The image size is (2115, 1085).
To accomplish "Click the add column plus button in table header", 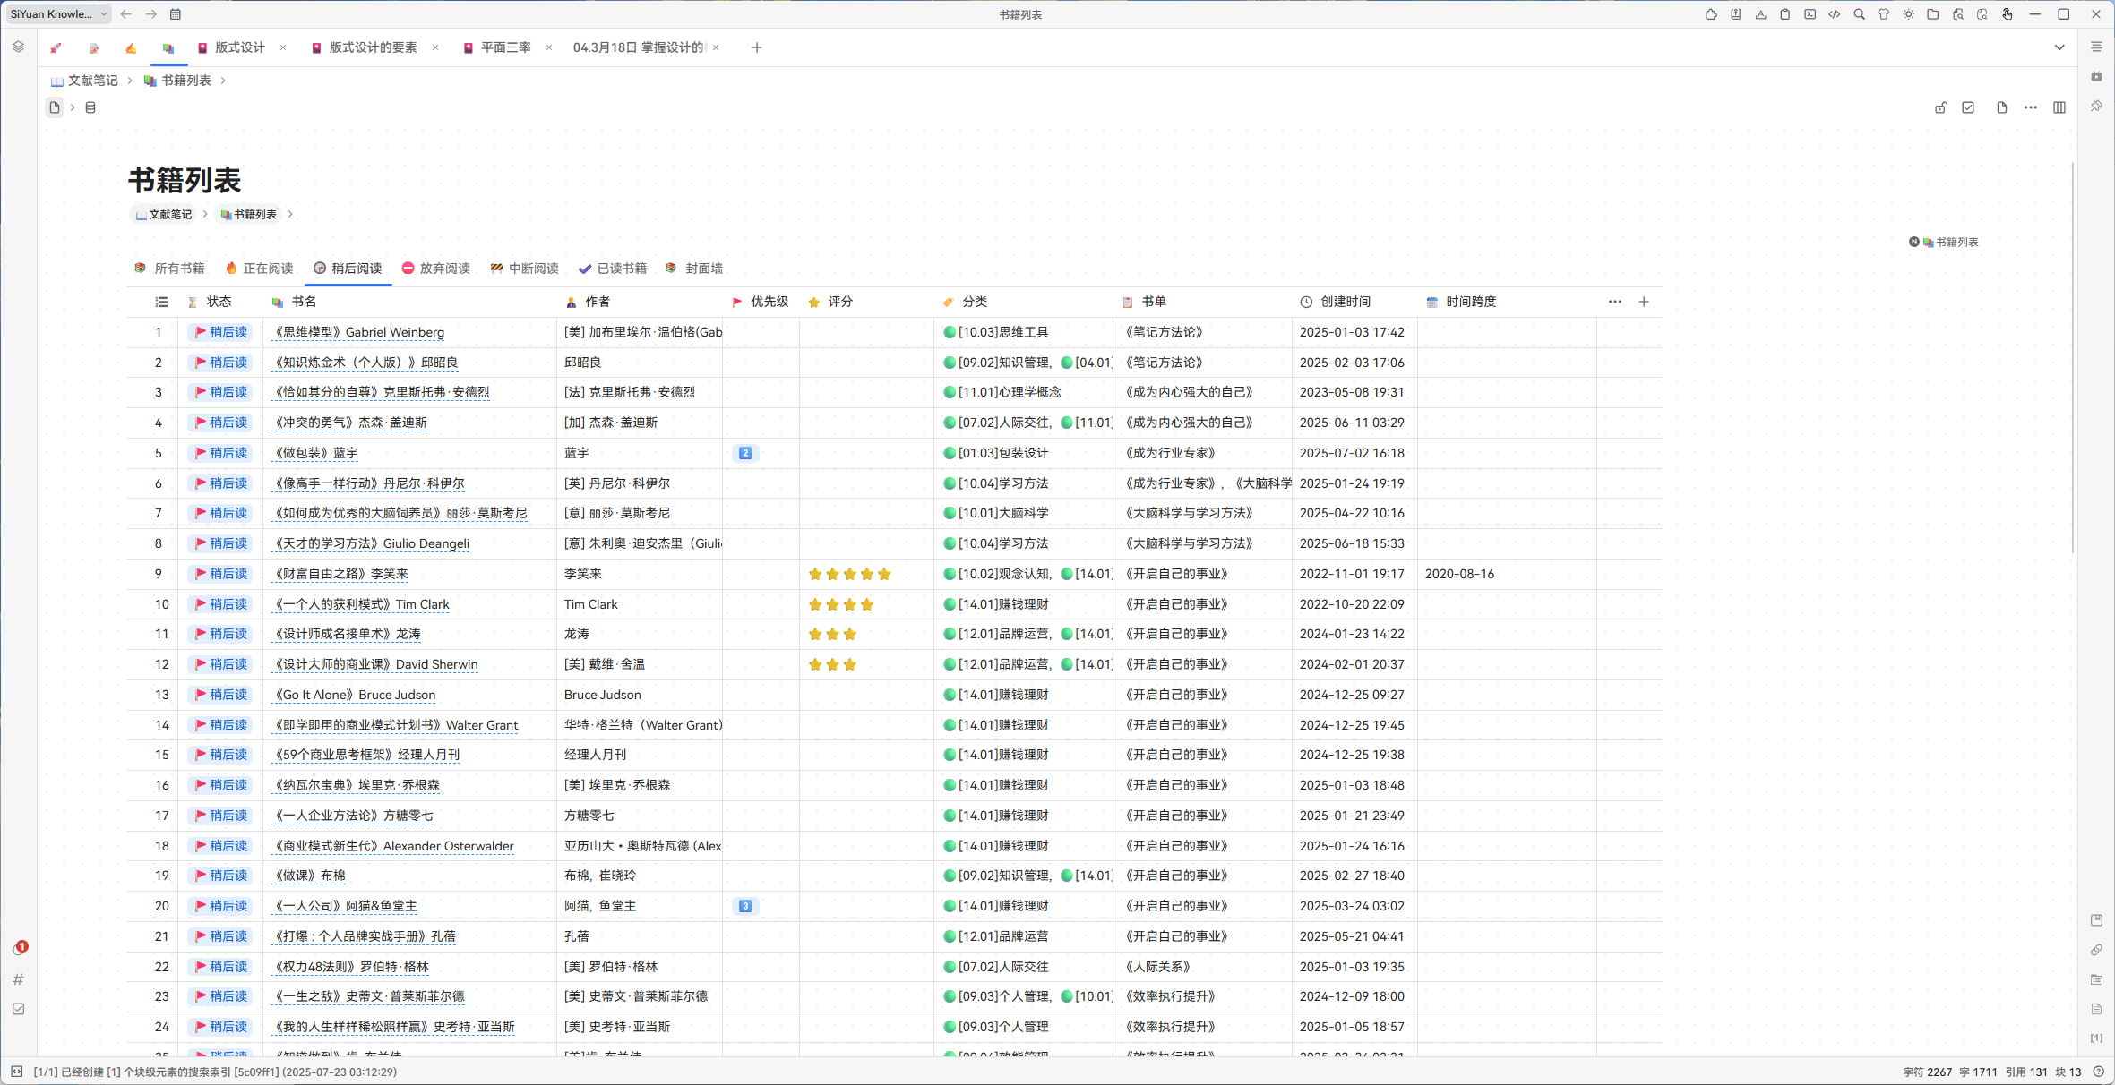I will (1644, 302).
